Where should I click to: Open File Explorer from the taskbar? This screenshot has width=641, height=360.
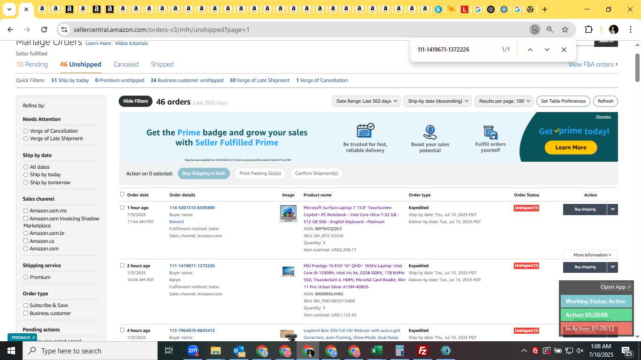[215, 351]
